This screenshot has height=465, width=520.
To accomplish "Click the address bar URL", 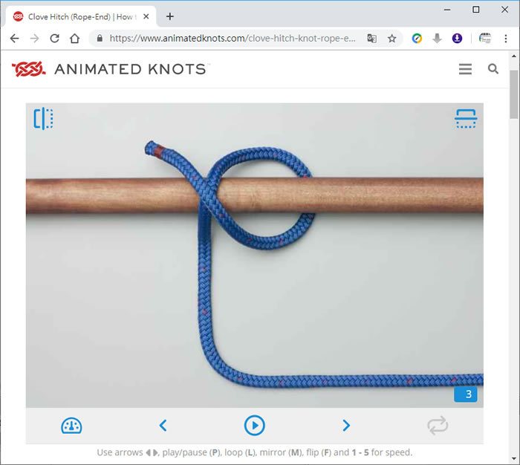I will 233,39.
